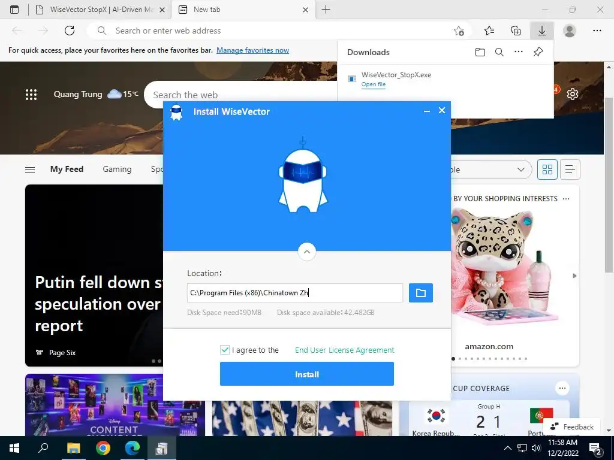Advance shopping carousel with right arrow
Image resolution: width=614 pixels, height=460 pixels.
[x=574, y=276]
